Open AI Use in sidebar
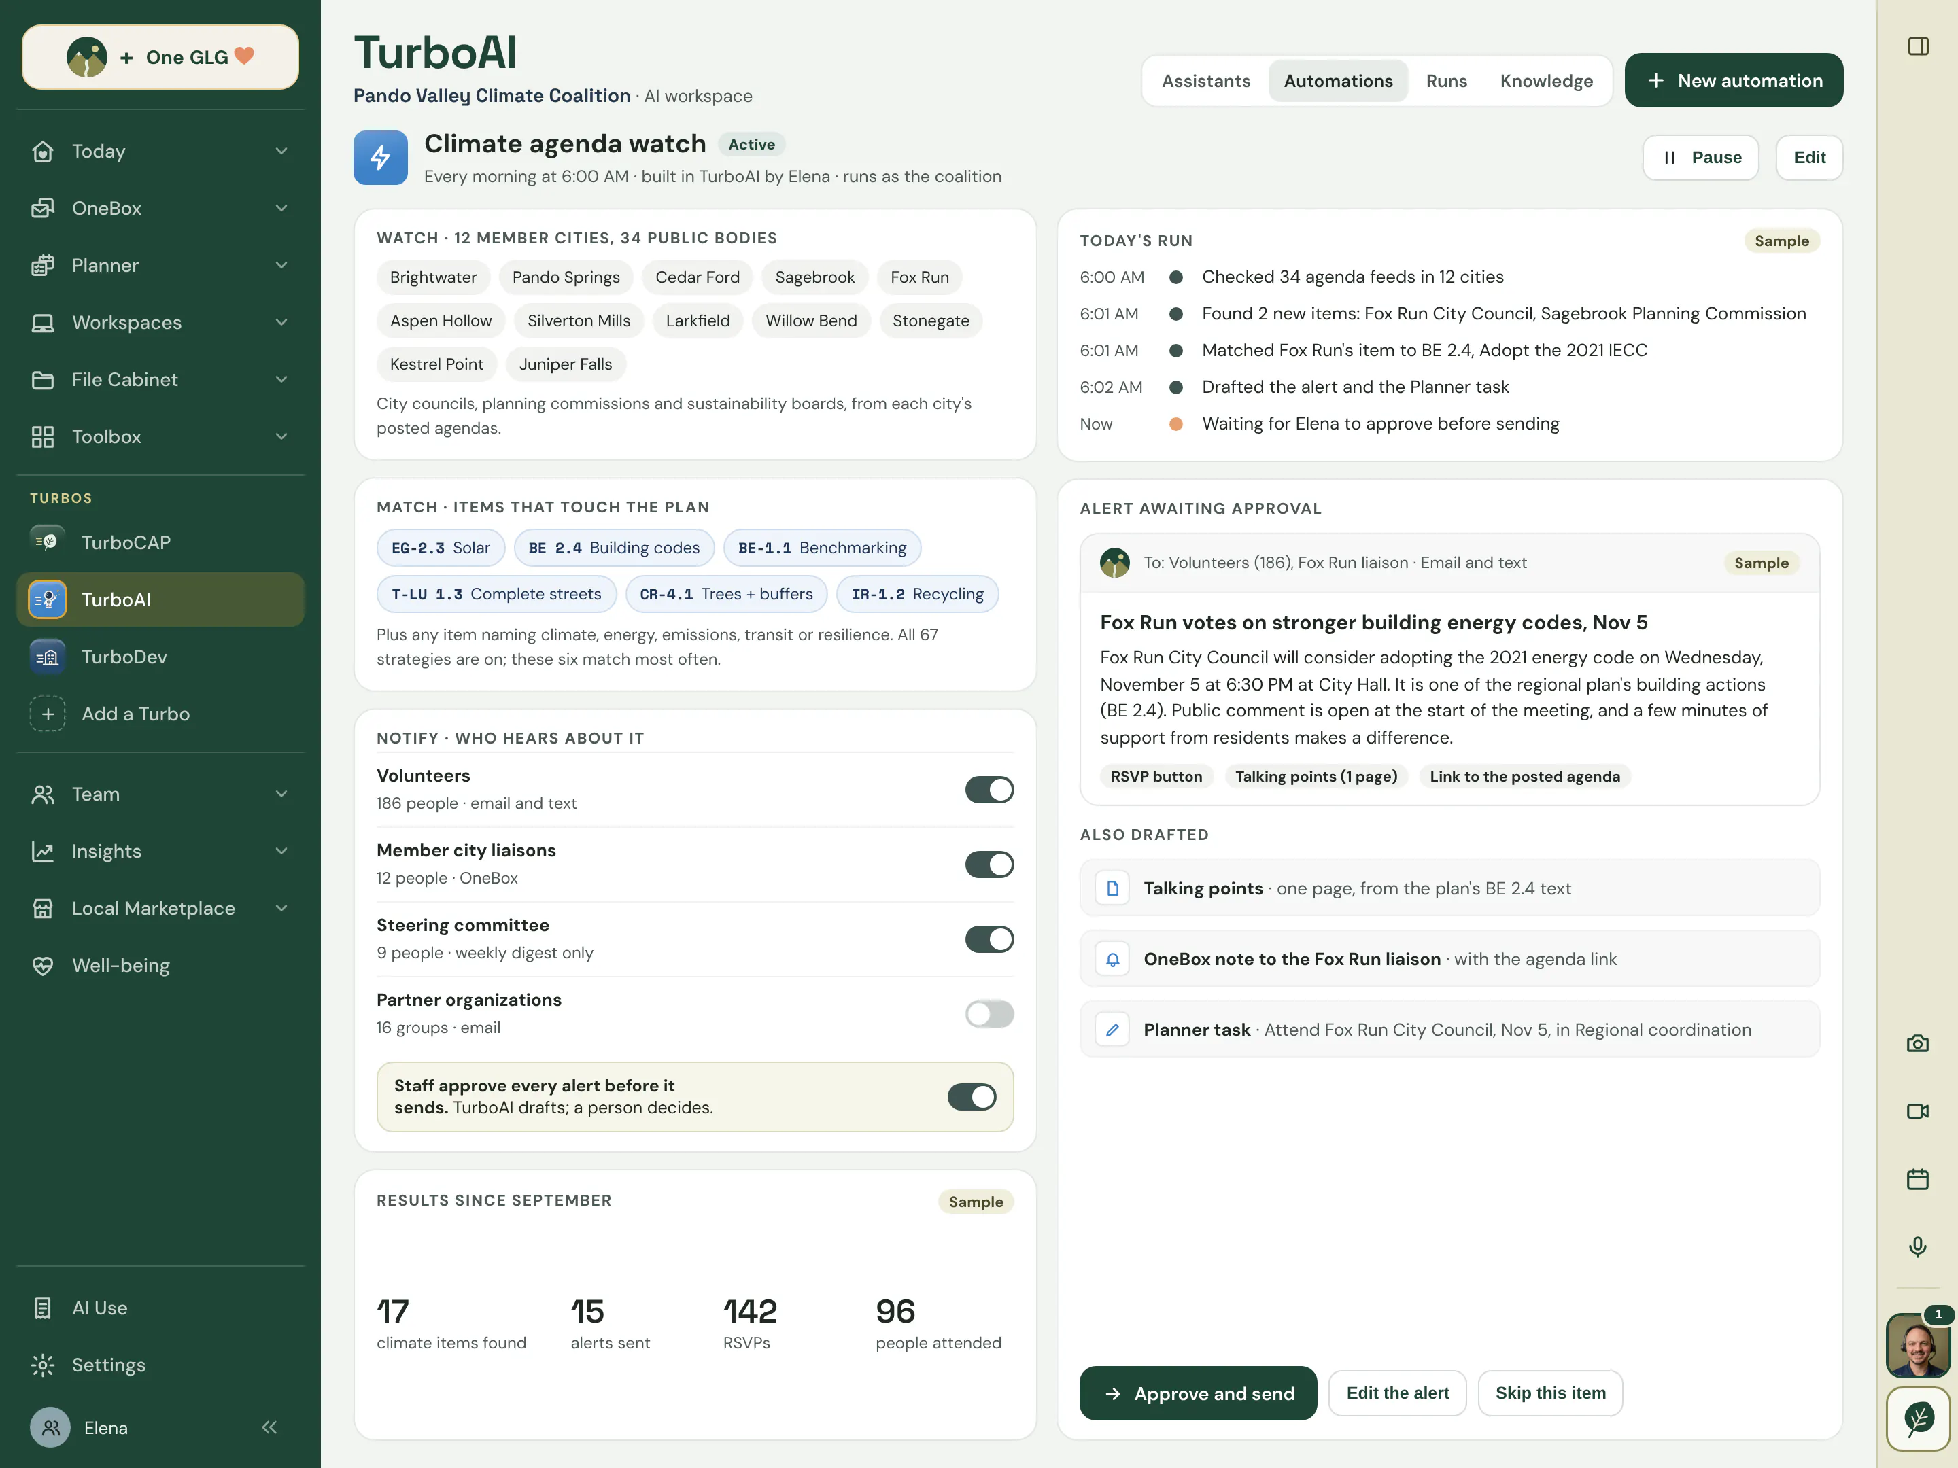The width and height of the screenshot is (1958, 1468). (x=160, y=1308)
